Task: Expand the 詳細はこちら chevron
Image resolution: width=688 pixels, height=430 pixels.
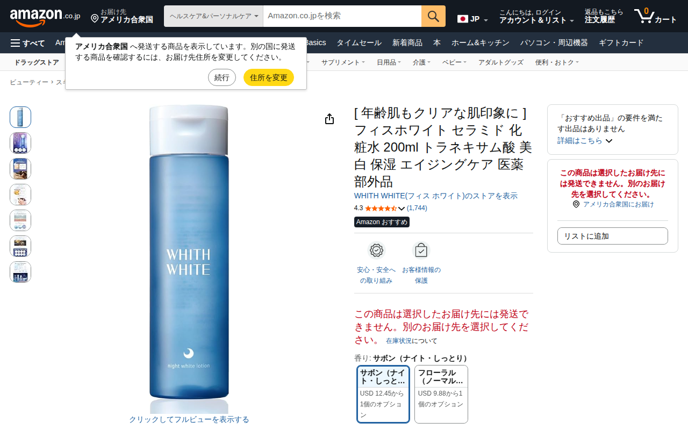Action: click(609, 141)
